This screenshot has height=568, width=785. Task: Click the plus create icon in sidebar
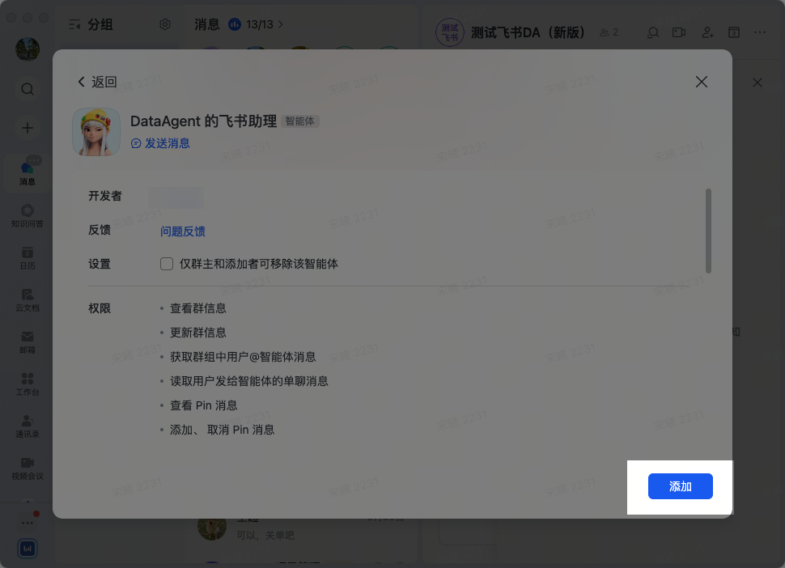point(28,128)
